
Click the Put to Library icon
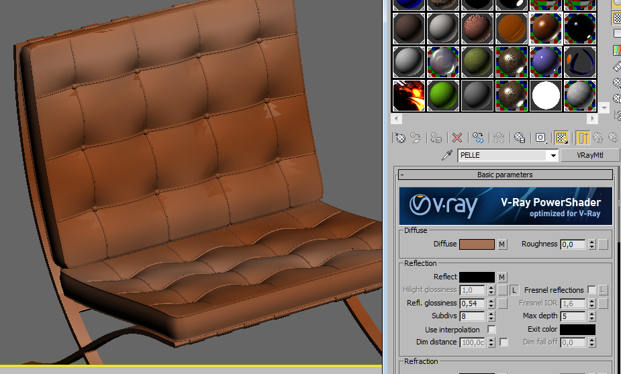[520, 138]
